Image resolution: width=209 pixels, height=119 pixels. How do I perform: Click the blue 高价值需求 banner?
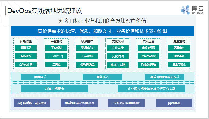(x=102, y=31)
